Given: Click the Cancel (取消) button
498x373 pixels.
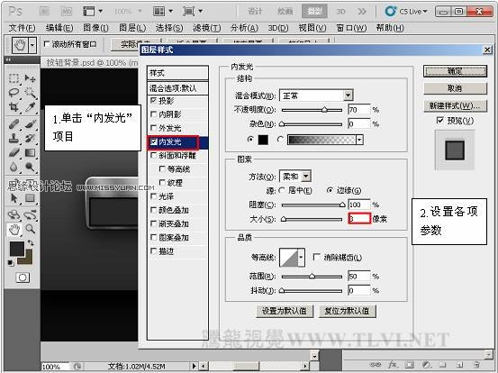Looking at the screenshot, I should click(455, 88).
